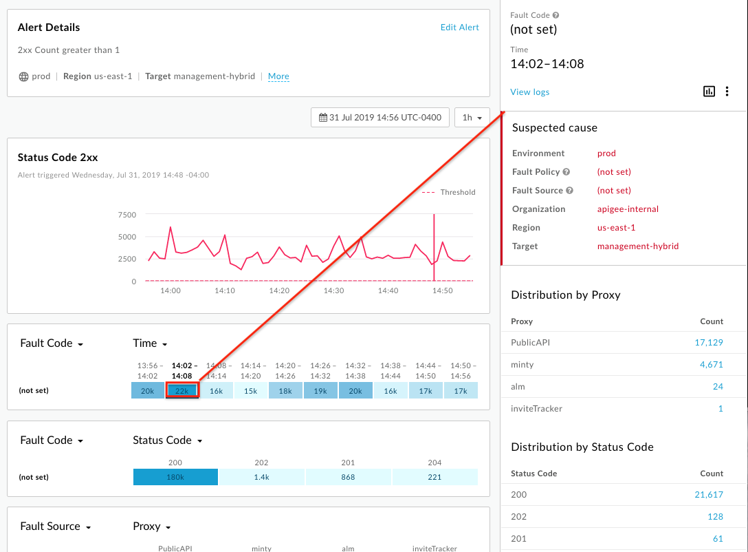Viewport: 748px width, 552px height.
Task: Open the Fault Source dropdown
Action: (x=55, y=526)
